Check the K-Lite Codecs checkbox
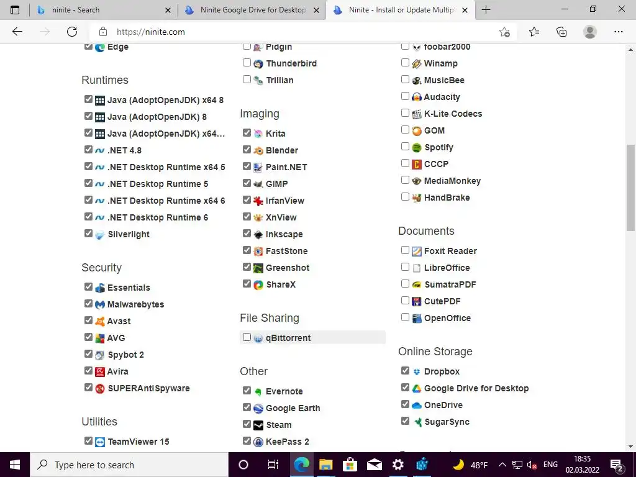 click(405, 113)
